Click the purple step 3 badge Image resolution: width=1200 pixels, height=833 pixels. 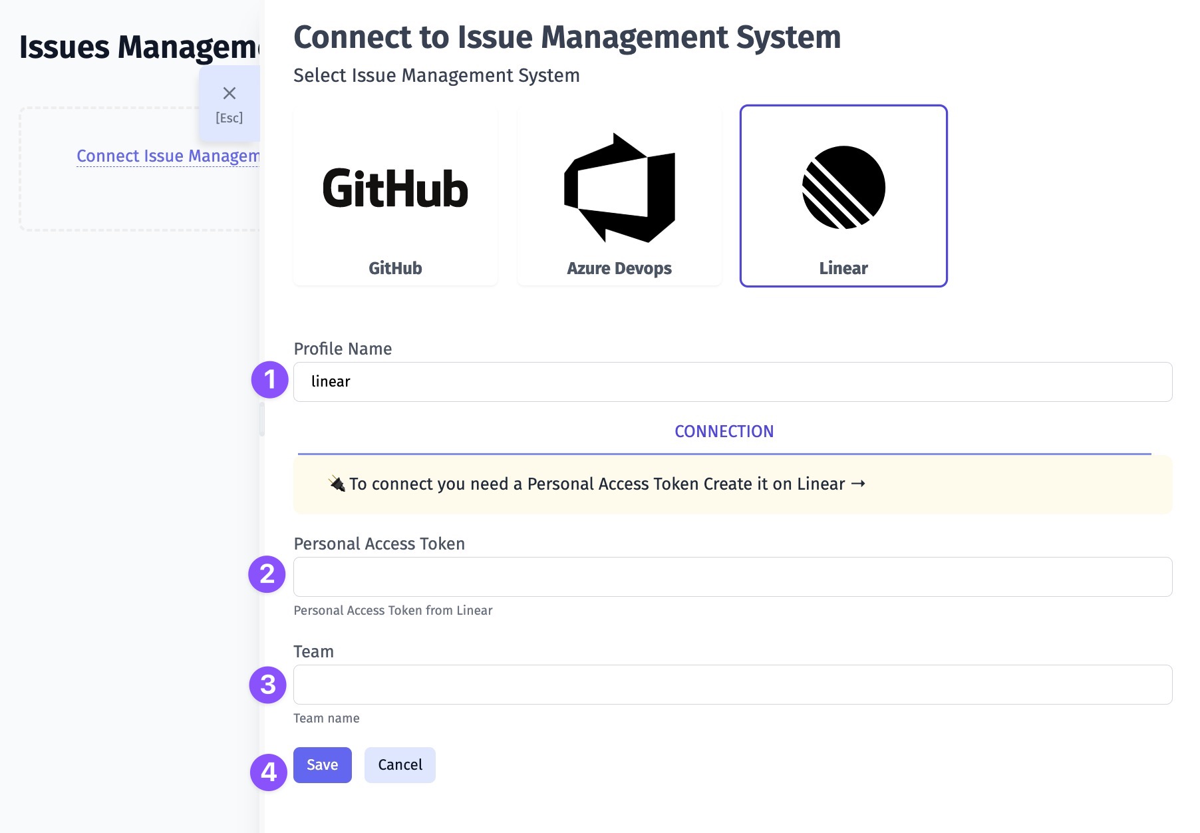(x=267, y=685)
